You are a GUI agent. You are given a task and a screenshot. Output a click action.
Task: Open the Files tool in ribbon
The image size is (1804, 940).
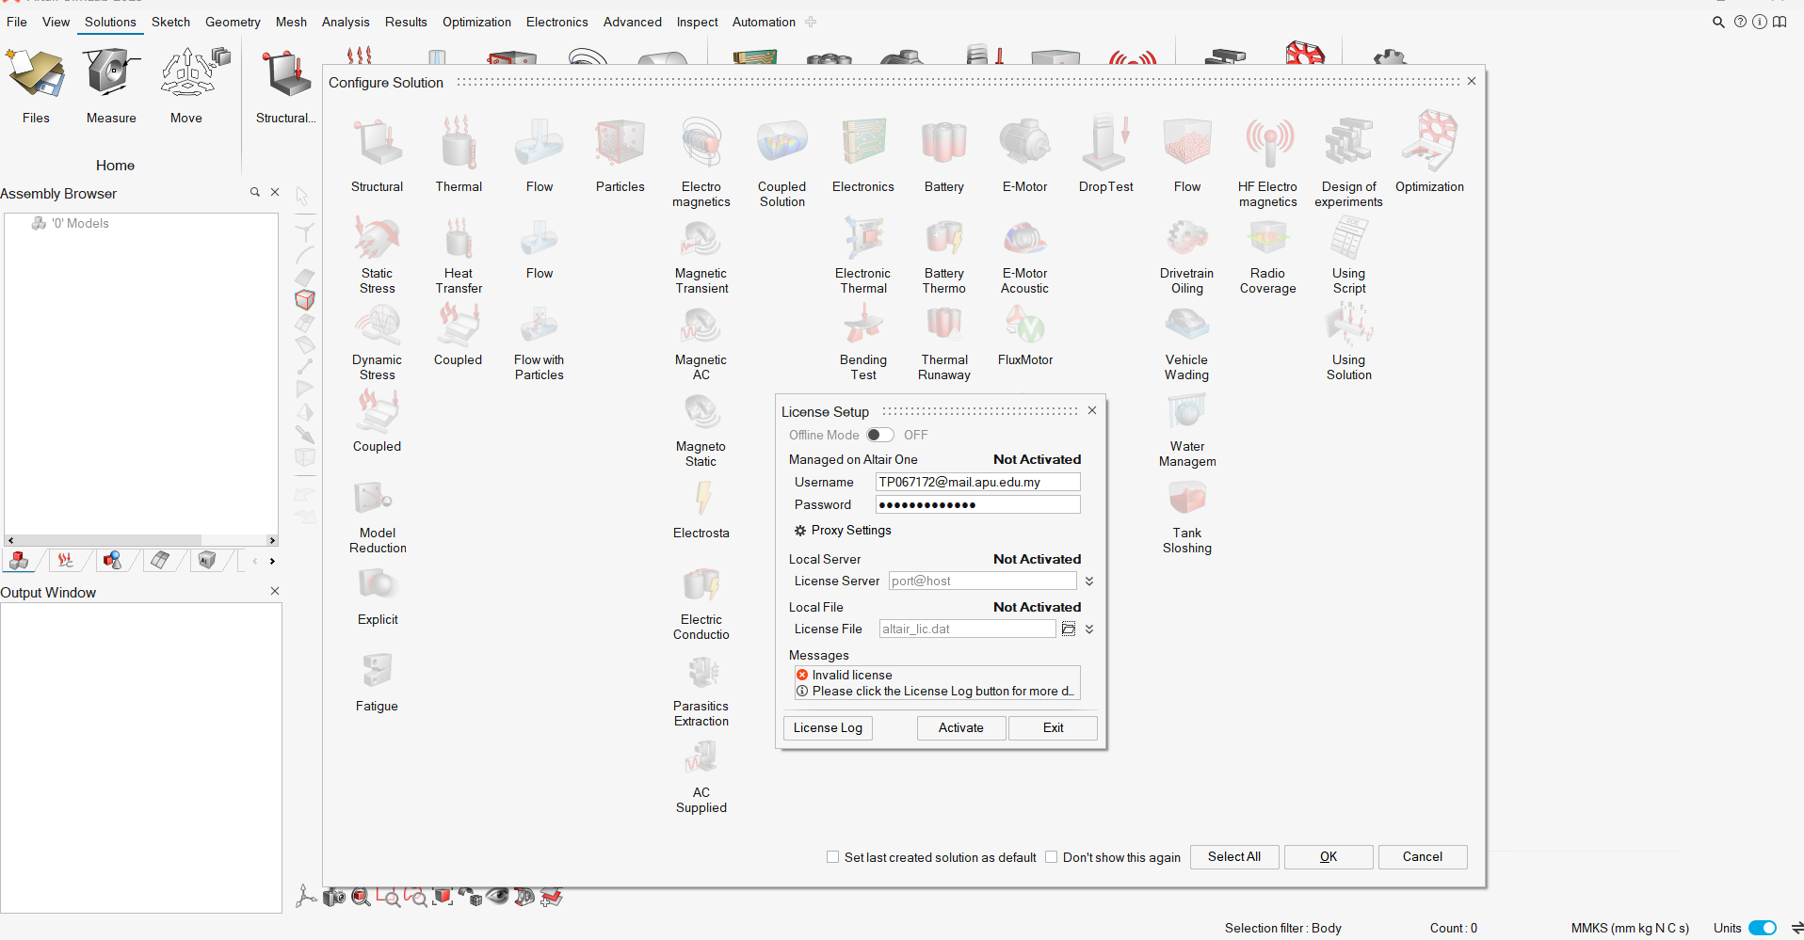coord(36,87)
